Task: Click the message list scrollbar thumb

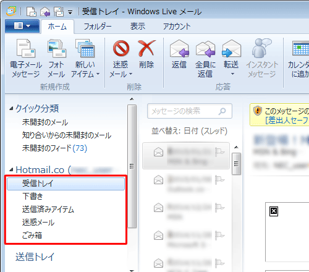Action: click(x=236, y=164)
